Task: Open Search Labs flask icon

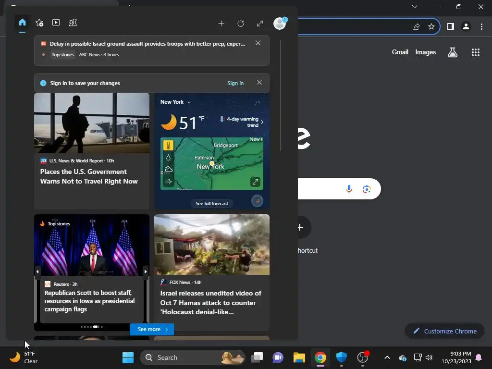Action: click(x=453, y=52)
